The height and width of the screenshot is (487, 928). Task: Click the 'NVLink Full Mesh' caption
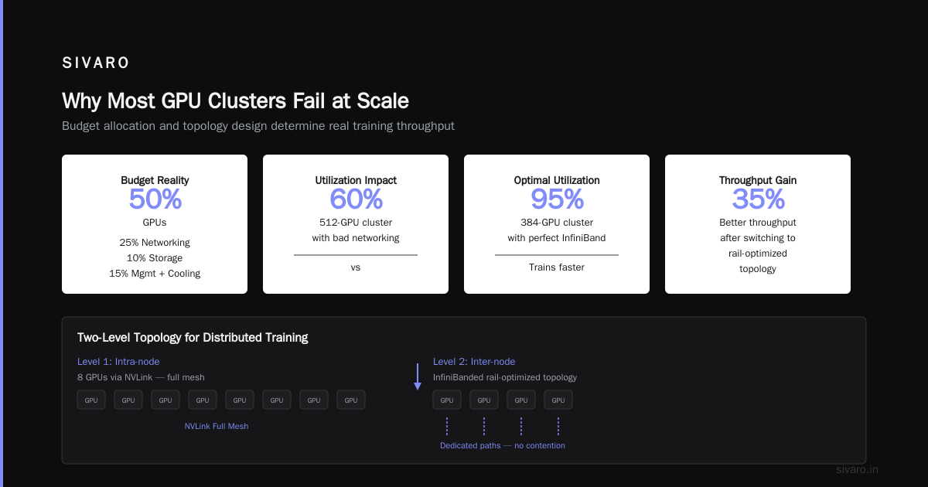[217, 426]
